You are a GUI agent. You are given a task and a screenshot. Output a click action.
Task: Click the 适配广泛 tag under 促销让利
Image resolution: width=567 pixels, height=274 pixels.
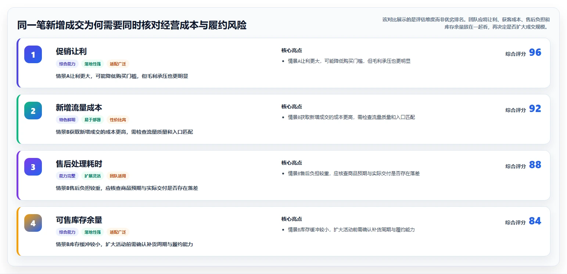118,64
